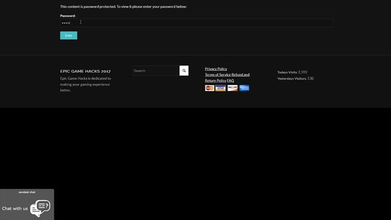Click the password protected notice text
This screenshot has height=220, width=391.
pos(123,7)
